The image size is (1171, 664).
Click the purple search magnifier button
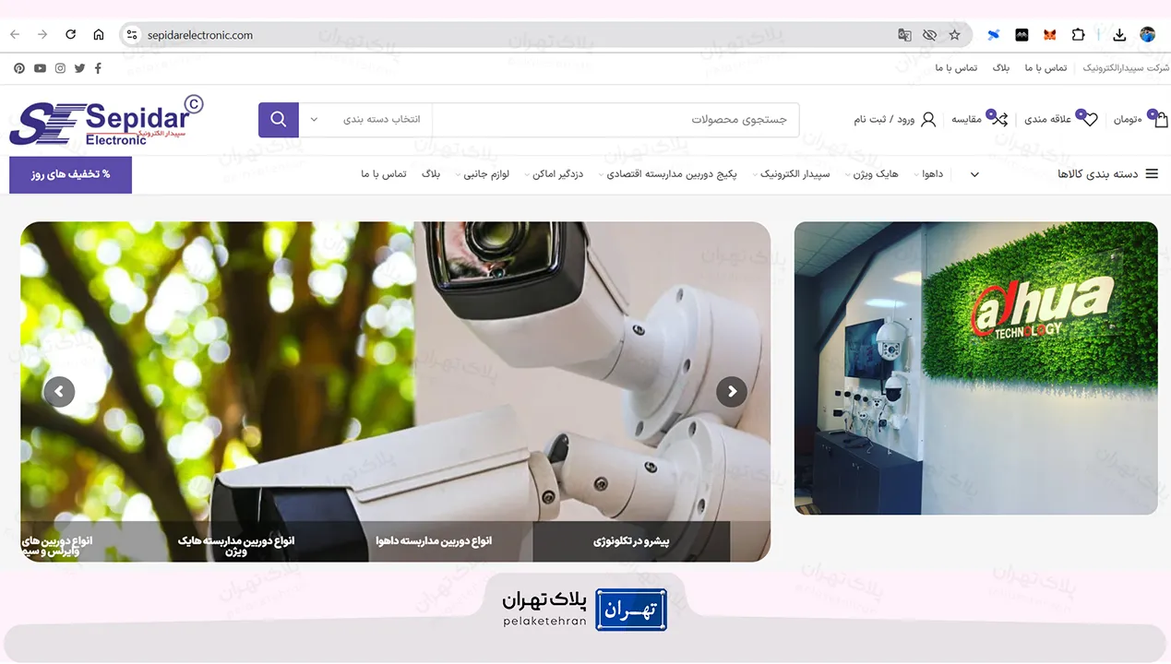tap(278, 120)
